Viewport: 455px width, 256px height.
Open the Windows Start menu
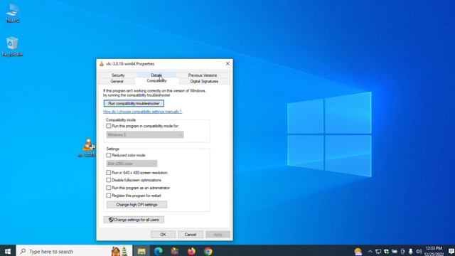pyautogui.click(x=8, y=251)
